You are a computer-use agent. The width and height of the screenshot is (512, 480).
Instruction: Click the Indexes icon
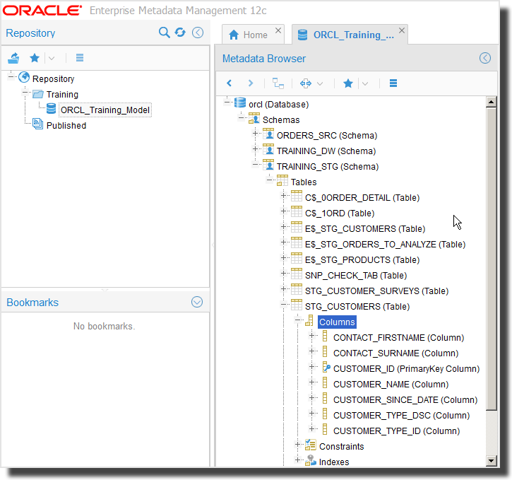point(311,460)
